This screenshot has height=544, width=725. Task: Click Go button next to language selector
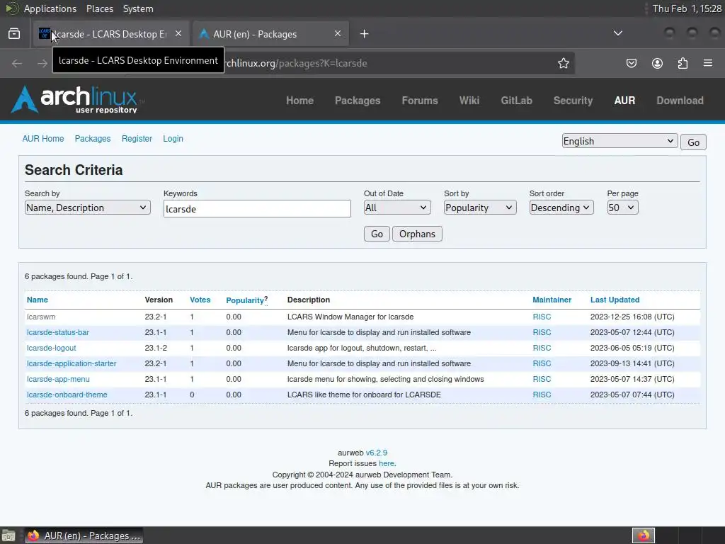[x=693, y=142]
